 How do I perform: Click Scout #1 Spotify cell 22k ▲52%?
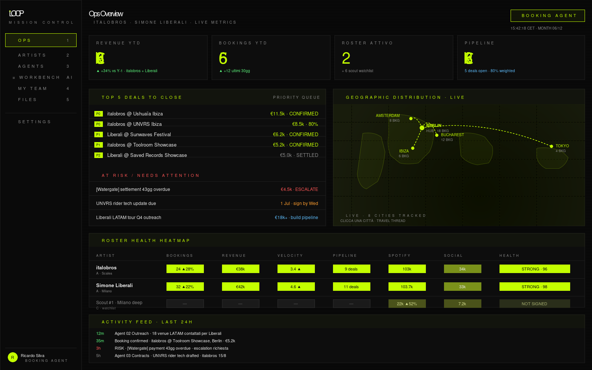407,304
